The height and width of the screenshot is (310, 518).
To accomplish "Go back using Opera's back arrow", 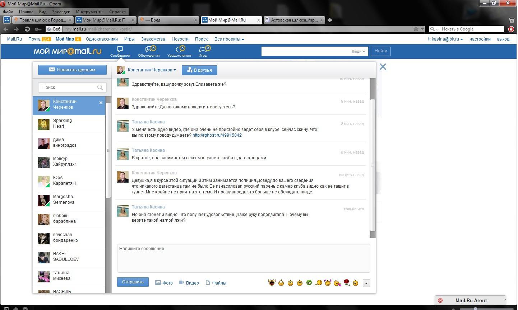I will click(6, 29).
